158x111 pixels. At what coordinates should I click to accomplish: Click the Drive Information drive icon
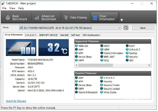coord(95,17)
